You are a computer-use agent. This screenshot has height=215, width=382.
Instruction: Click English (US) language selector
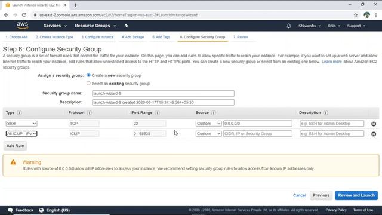(x=58, y=210)
